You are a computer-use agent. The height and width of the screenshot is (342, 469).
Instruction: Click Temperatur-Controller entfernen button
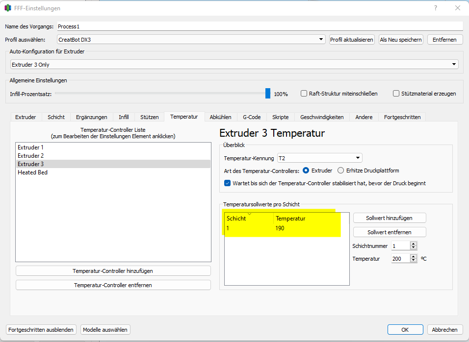[113, 285]
